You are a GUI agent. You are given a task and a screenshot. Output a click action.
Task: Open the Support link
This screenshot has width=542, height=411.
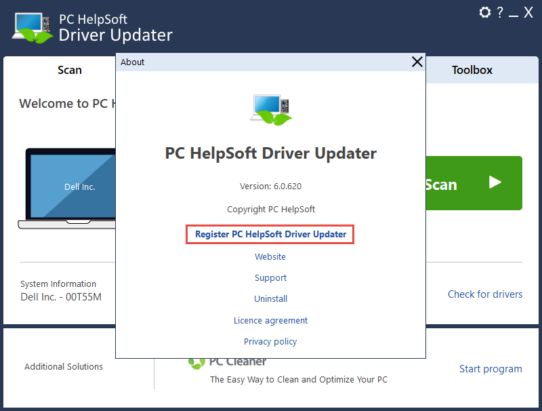[270, 278]
